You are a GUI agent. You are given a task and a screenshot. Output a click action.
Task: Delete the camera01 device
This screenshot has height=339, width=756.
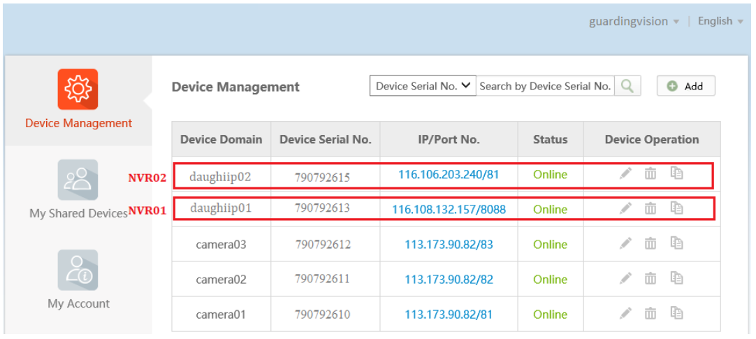[x=650, y=313]
